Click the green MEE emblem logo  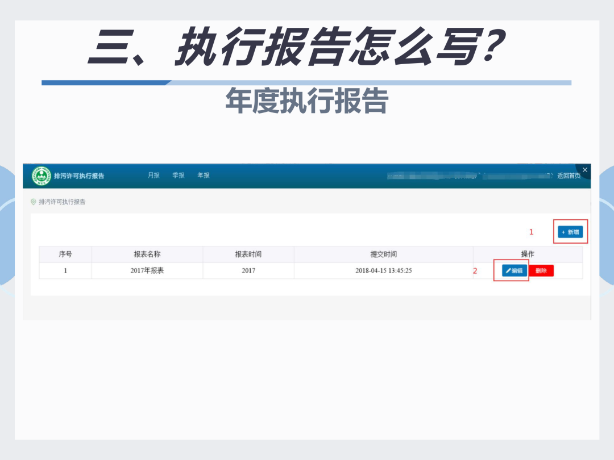pos(41,175)
